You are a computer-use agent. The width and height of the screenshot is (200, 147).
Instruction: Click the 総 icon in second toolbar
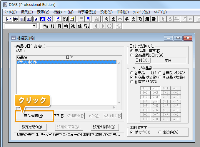click(x=52, y=26)
